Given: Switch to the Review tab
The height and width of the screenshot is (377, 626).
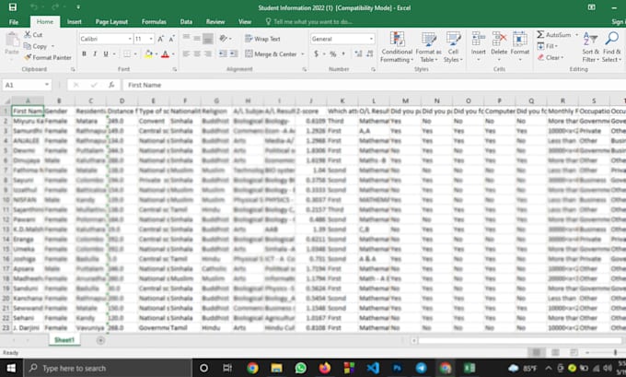Looking at the screenshot, I should click(x=215, y=21).
